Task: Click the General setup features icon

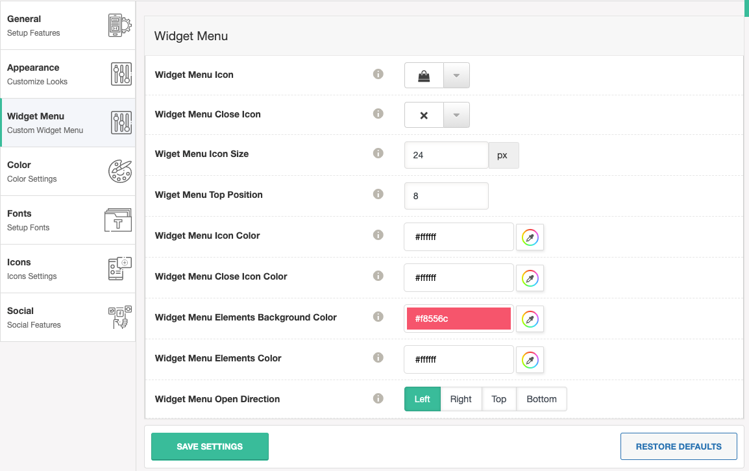Action: pyautogui.click(x=119, y=25)
